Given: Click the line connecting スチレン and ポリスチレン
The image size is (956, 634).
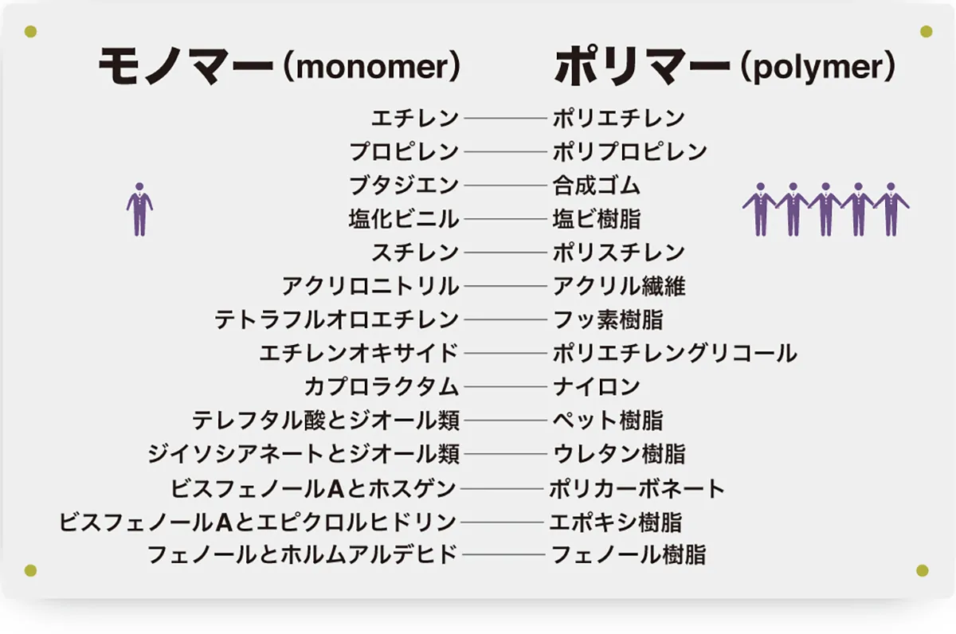Looking at the screenshot, I should click(504, 252).
